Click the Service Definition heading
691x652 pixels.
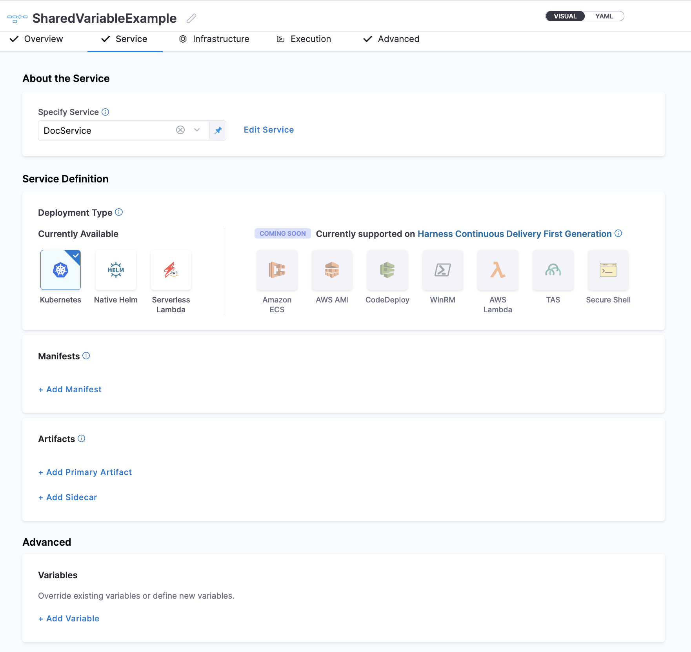[65, 179]
